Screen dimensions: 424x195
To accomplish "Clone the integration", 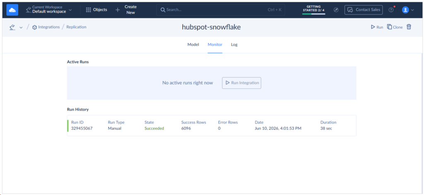I will [395, 27].
